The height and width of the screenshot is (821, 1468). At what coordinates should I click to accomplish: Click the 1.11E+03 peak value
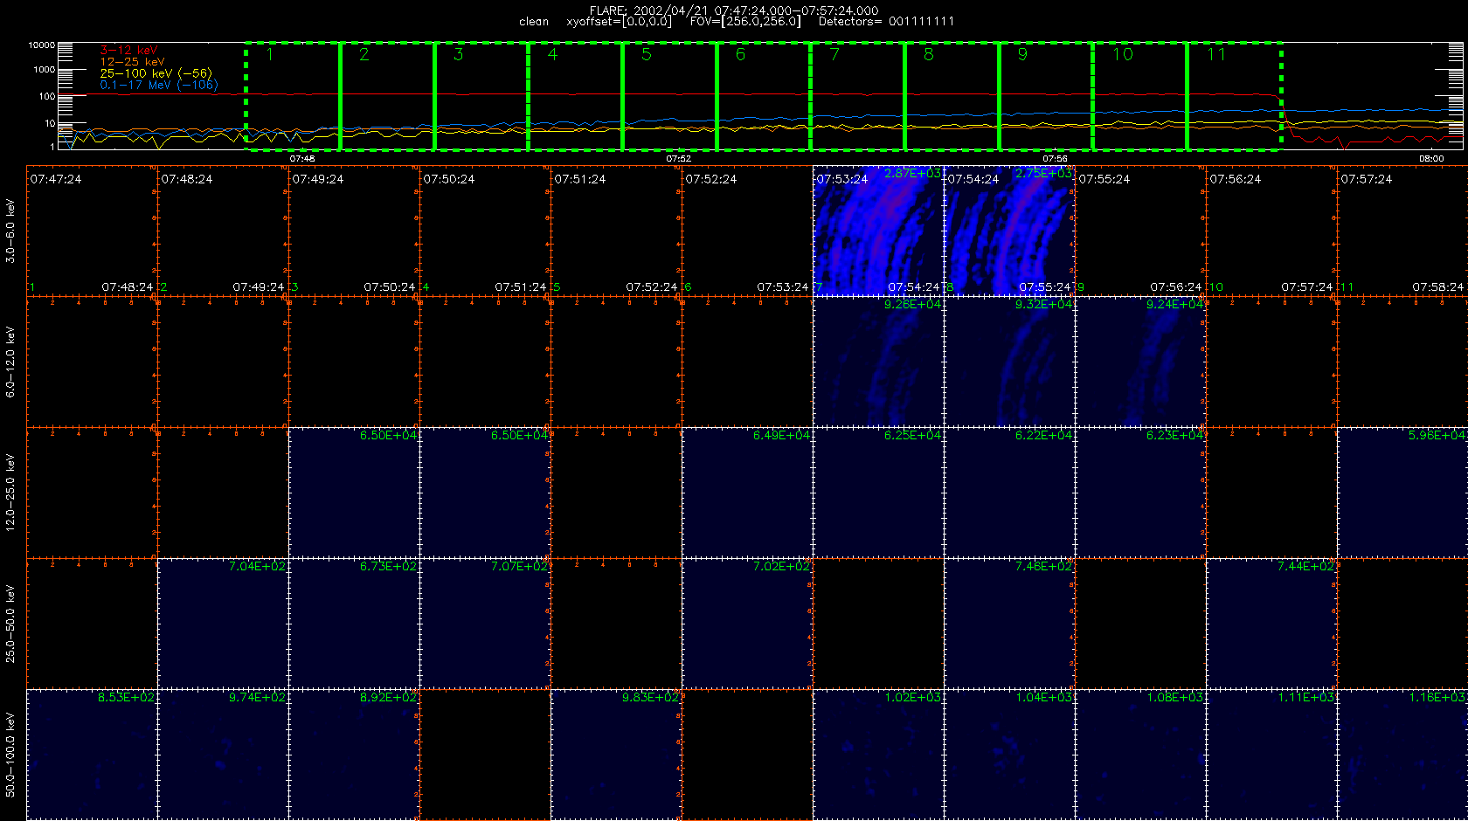coord(1305,697)
